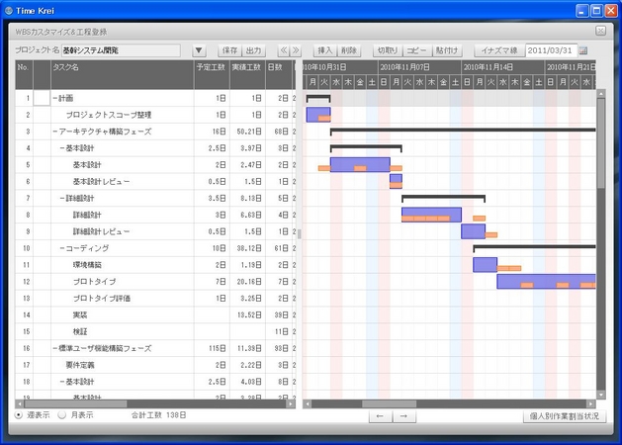Click the double-right arrow navigation icon

[x=297, y=50]
